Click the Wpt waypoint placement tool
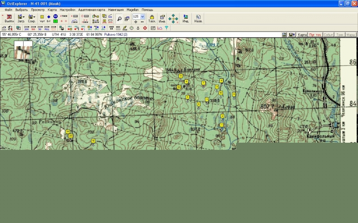Image resolution: width=358 pixels, height=223 pixels. pos(42,18)
